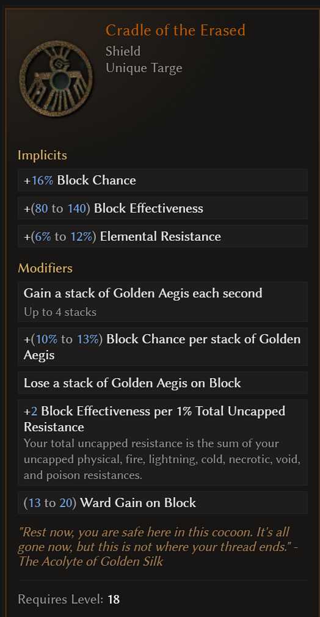Screen dimensions: 320x617
Task: Select the Modifiers section heading
Action: coord(45,268)
